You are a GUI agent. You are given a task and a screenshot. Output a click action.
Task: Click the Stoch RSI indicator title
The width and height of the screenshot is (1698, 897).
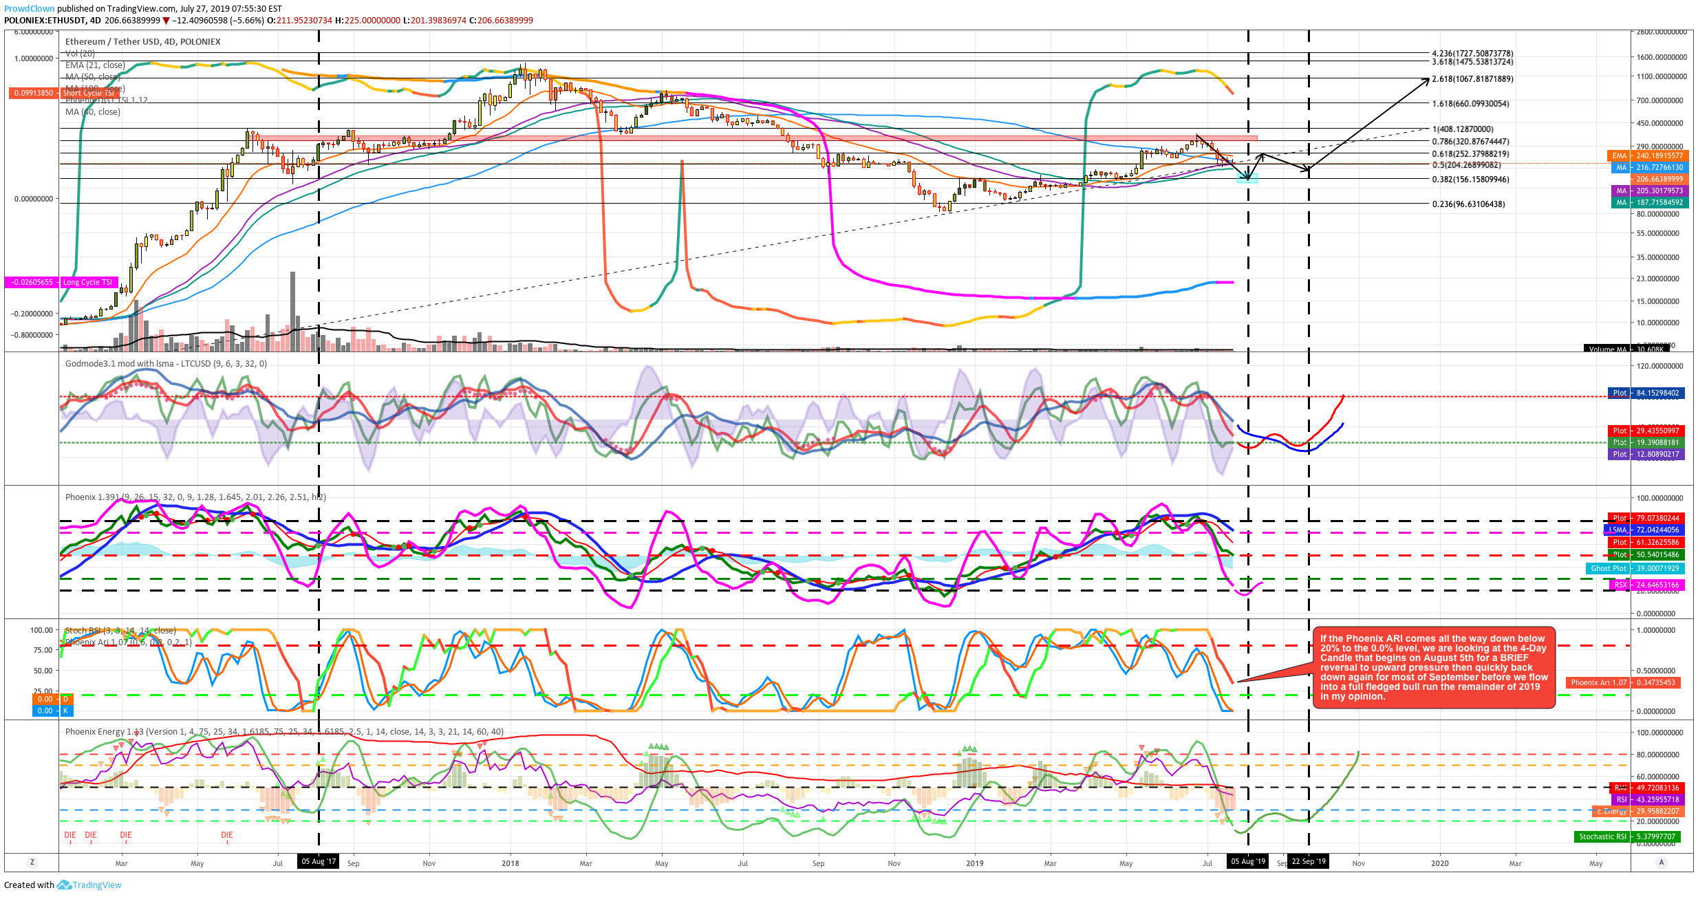point(120,631)
